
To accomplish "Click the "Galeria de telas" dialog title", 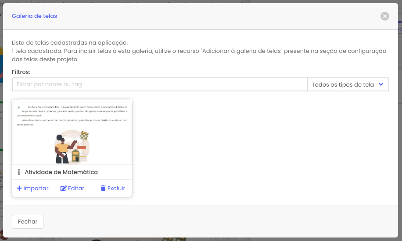I will pos(34,16).
